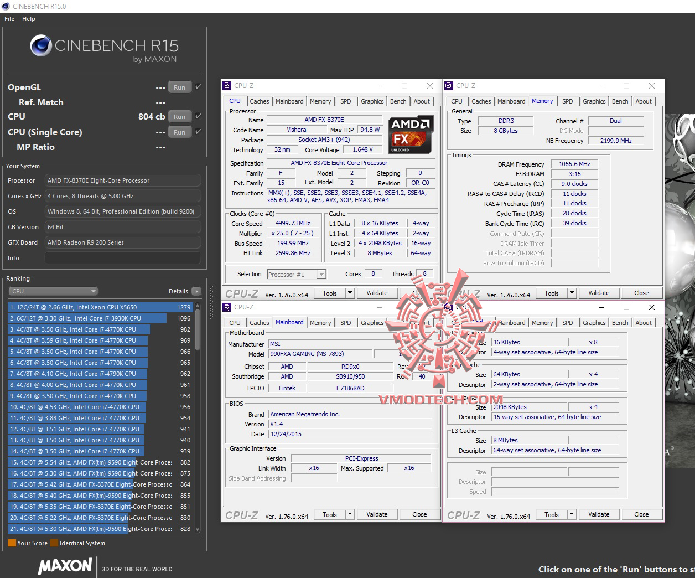Click the brown Identical System legend swatch
Image resolution: width=695 pixels, height=578 pixels.
click(x=54, y=543)
